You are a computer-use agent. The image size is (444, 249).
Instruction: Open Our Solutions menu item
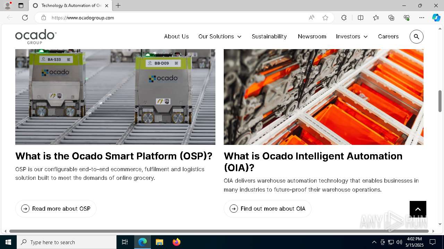click(x=216, y=37)
